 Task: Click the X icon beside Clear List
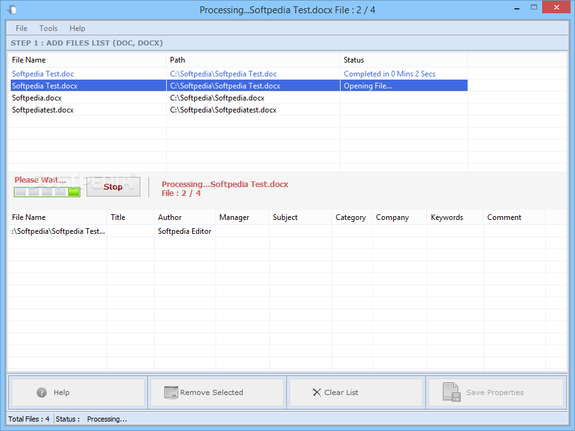317,392
